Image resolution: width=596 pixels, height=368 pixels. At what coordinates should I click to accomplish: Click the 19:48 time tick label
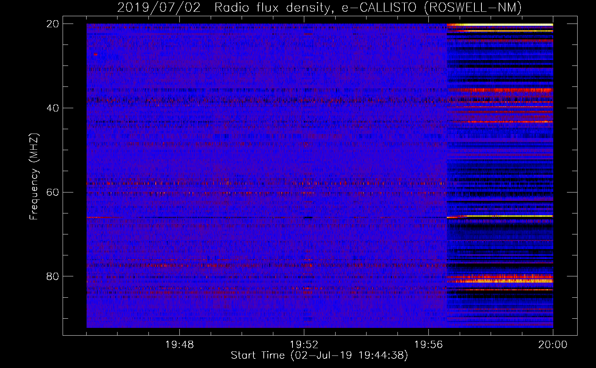[x=179, y=345]
